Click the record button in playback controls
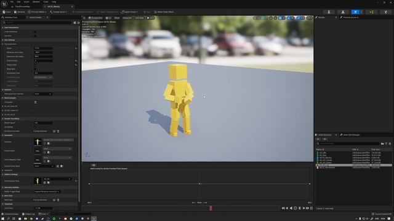 pos(295,208)
